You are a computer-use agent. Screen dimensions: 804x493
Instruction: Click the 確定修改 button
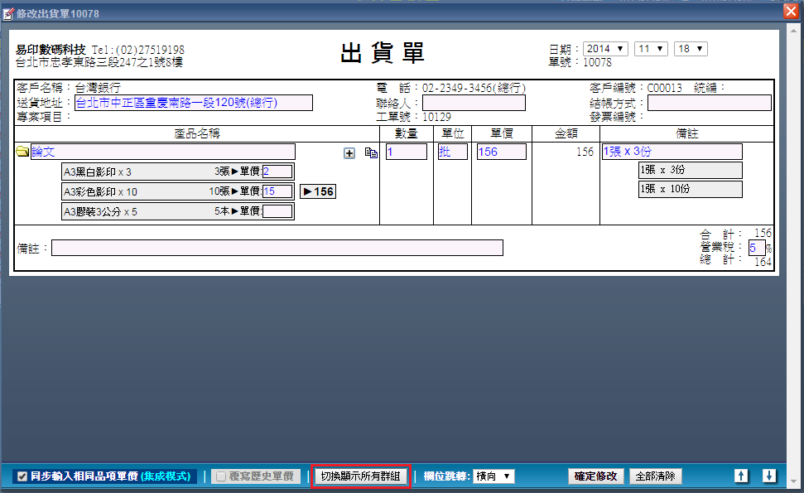point(595,476)
